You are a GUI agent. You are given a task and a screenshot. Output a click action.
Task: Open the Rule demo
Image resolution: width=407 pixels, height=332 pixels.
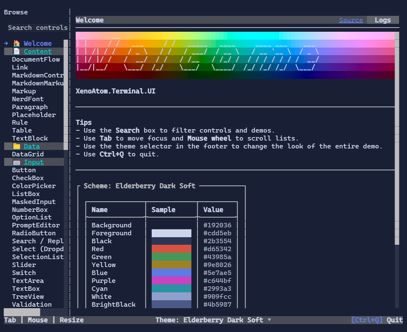point(20,122)
